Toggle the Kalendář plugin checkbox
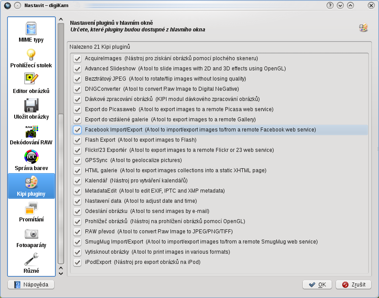This screenshot has height=298, width=379. [x=77, y=181]
